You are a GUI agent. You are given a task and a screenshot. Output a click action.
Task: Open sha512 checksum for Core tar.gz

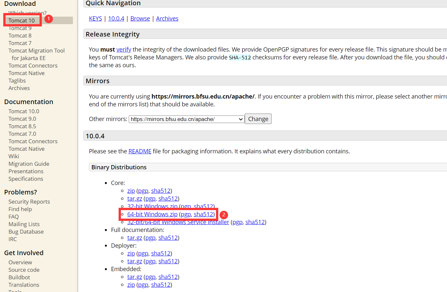pos(168,199)
